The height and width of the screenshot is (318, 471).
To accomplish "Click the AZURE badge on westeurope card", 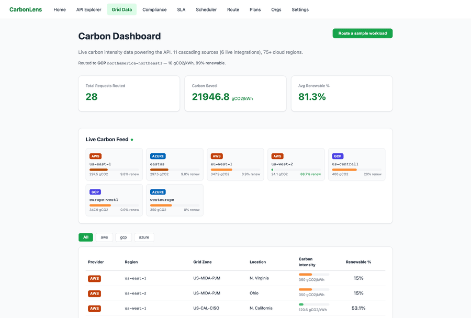I will click(158, 192).
